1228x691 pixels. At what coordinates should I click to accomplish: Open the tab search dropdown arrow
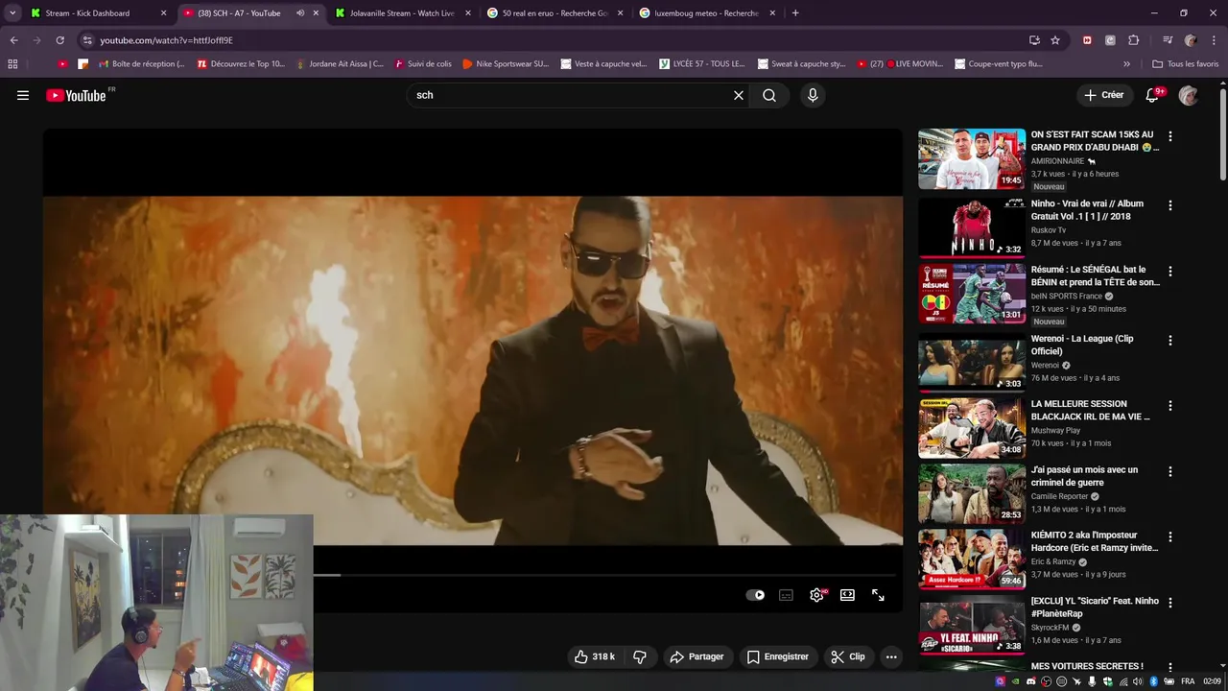pyautogui.click(x=12, y=13)
